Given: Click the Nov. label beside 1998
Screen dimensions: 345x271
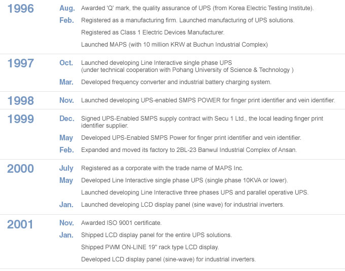Looking at the screenshot, I should click(66, 100).
